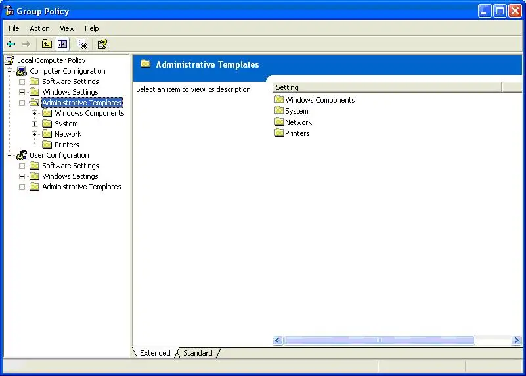Click the Back arrow toolbar icon

point(11,44)
